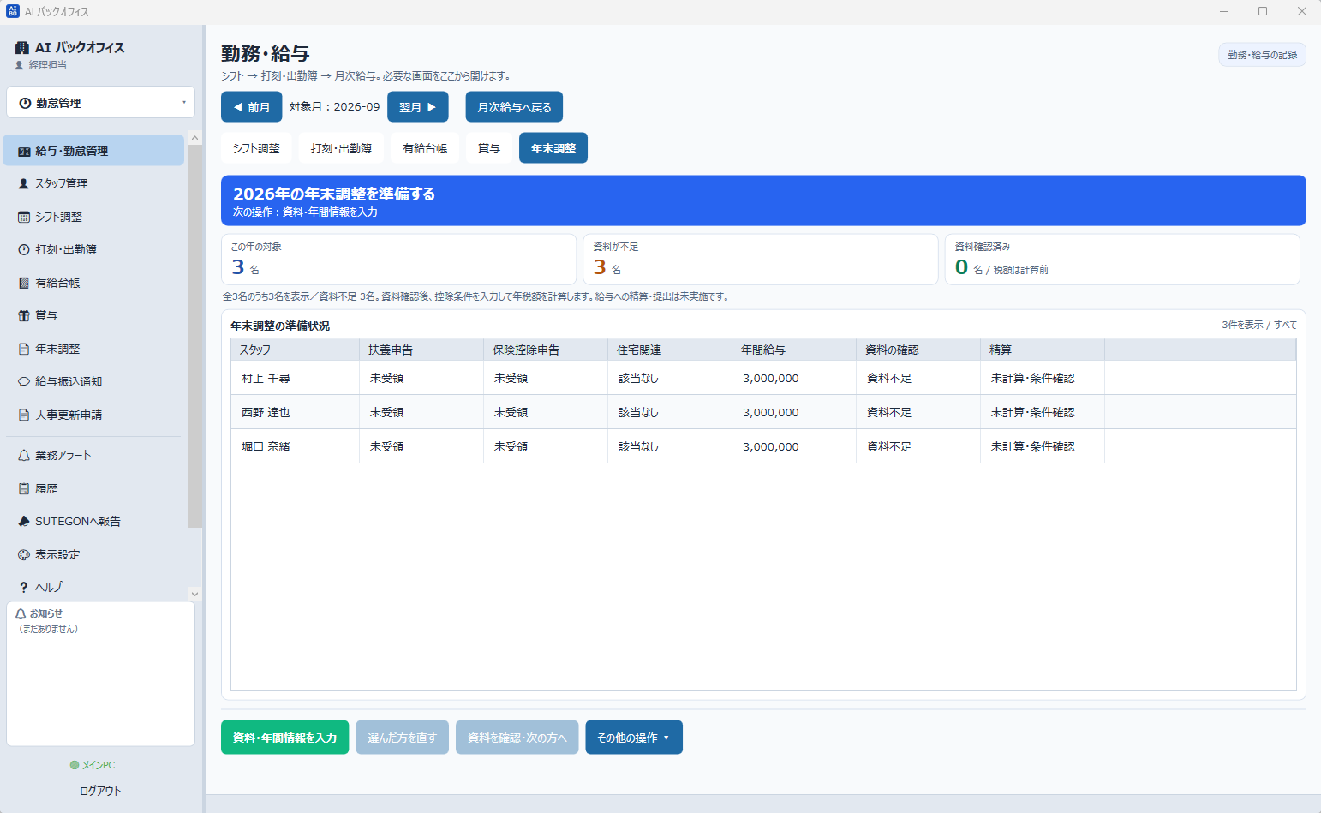Select the active 年末調整 tab
The height and width of the screenshot is (813, 1321).
coord(553,148)
